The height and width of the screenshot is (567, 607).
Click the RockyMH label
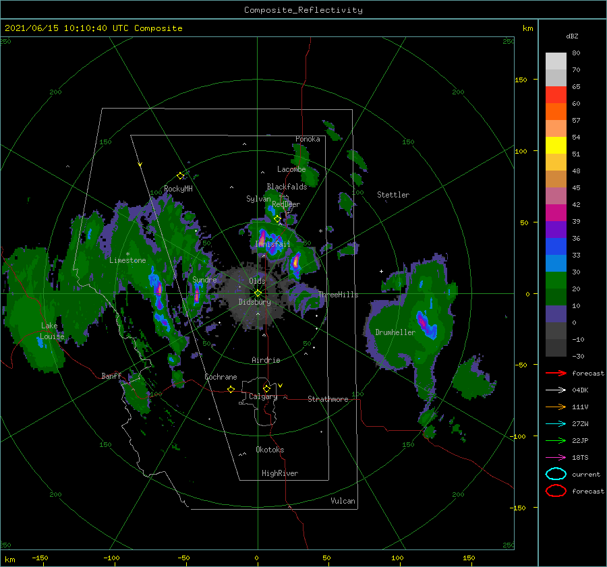coord(178,189)
